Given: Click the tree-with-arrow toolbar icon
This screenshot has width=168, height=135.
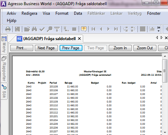Looking at the screenshot, I should pyautogui.click(x=66, y=29).
